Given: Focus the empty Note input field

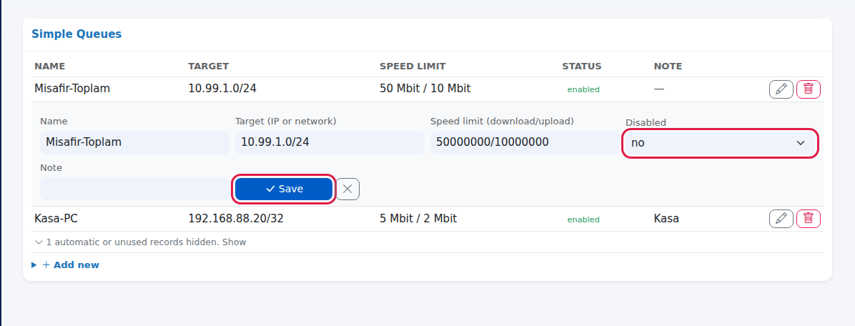Looking at the screenshot, I should pos(134,189).
